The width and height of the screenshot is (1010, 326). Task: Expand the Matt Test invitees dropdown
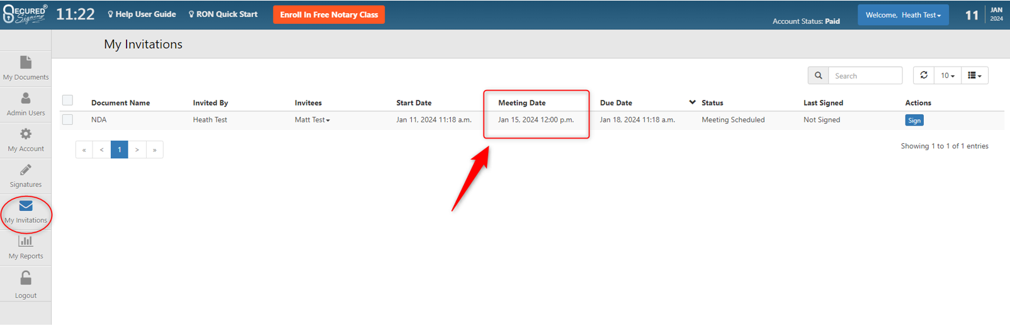312,120
